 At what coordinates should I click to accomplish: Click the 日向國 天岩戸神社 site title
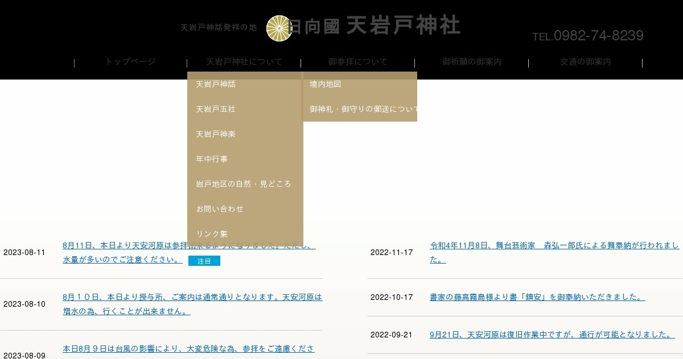(x=375, y=26)
